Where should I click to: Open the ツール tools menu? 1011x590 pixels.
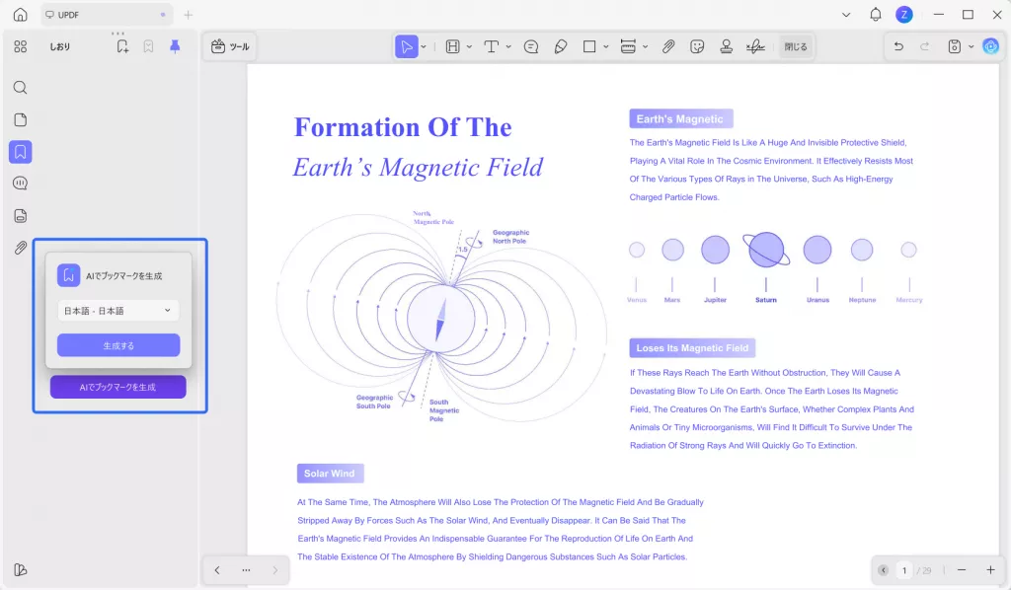click(x=229, y=46)
